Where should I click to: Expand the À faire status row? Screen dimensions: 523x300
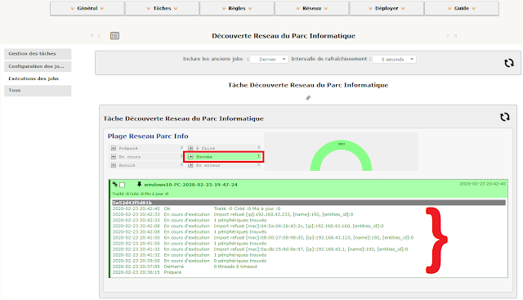pos(190,148)
